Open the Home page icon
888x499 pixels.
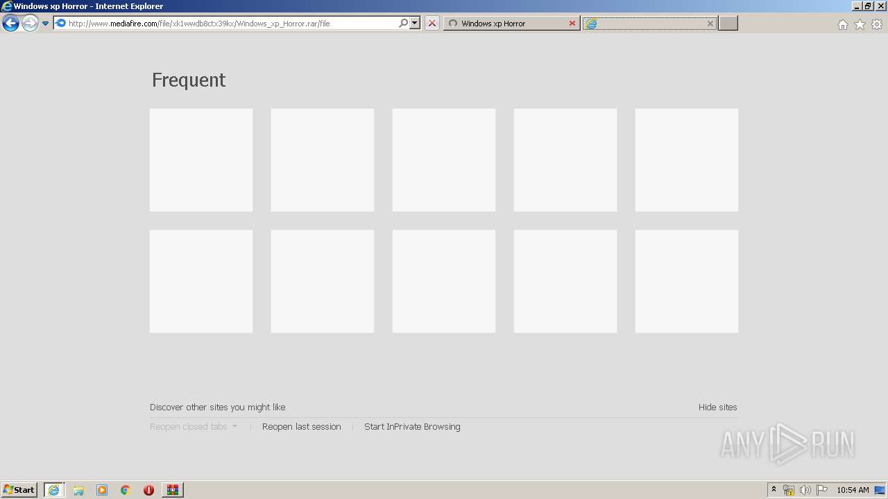(x=842, y=24)
